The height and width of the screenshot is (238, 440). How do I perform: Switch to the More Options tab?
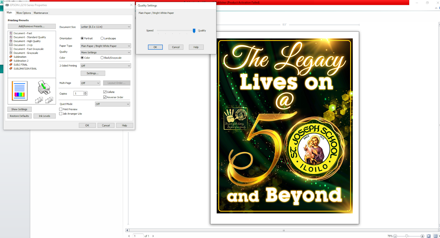pyautogui.click(x=24, y=13)
